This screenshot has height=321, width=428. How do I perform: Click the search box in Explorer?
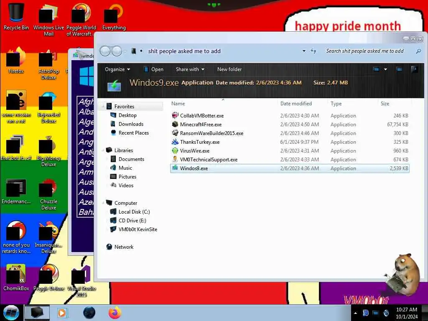(x=364, y=51)
